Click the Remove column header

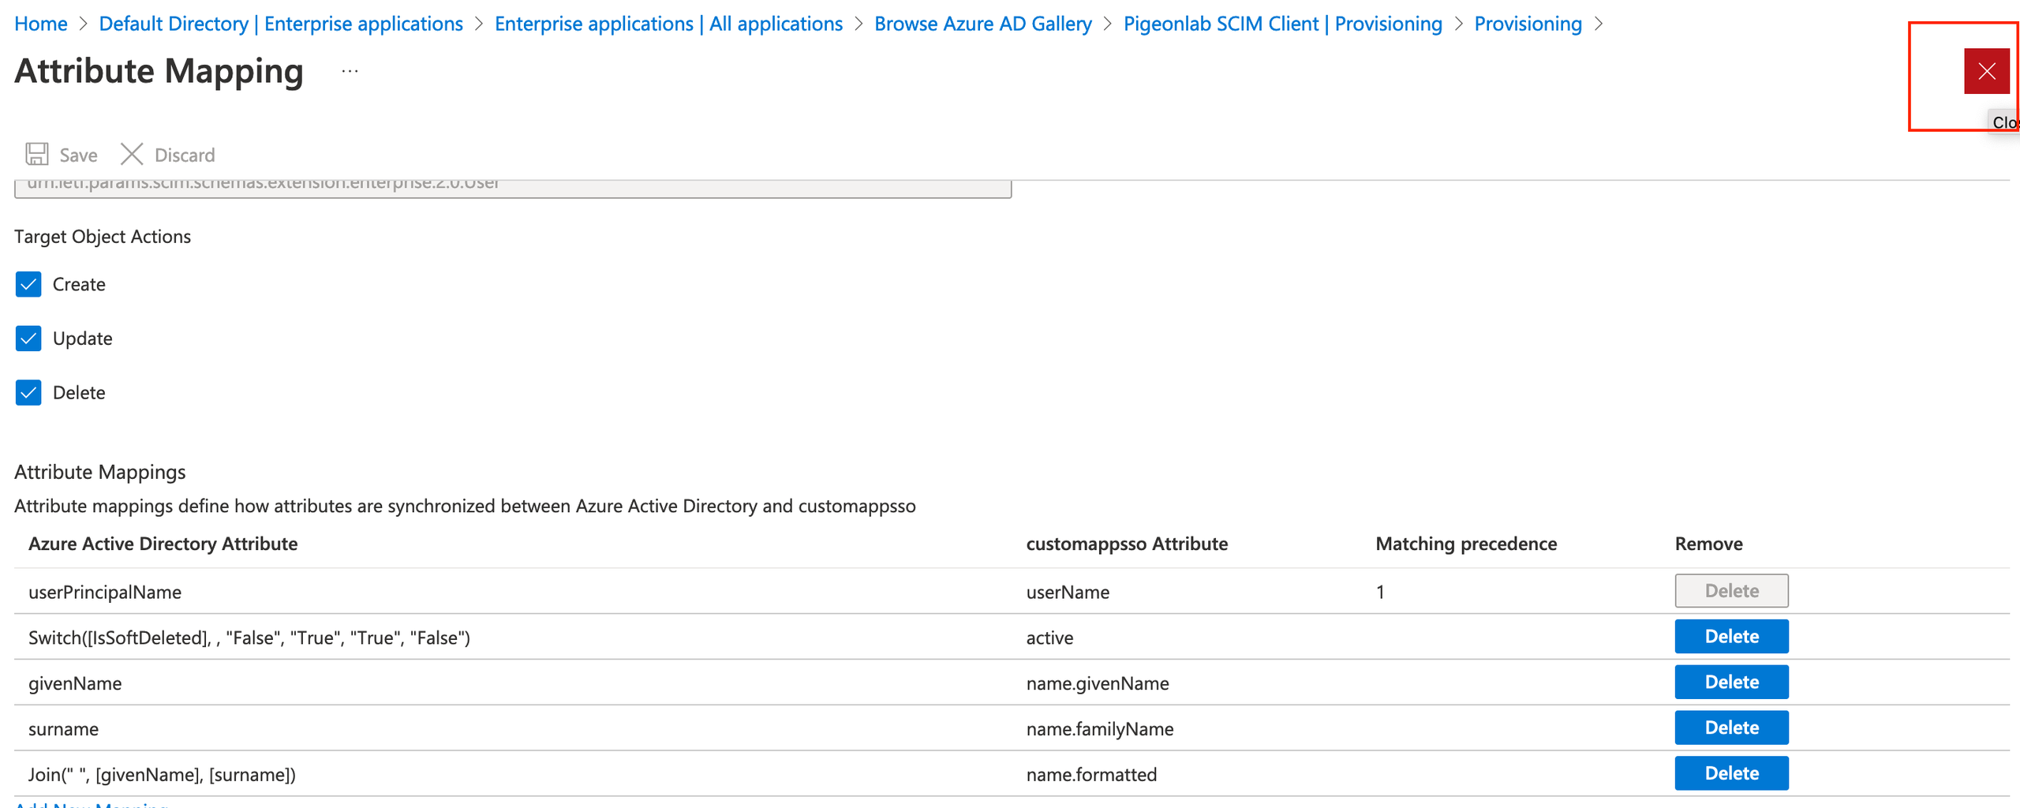click(x=1708, y=544)
